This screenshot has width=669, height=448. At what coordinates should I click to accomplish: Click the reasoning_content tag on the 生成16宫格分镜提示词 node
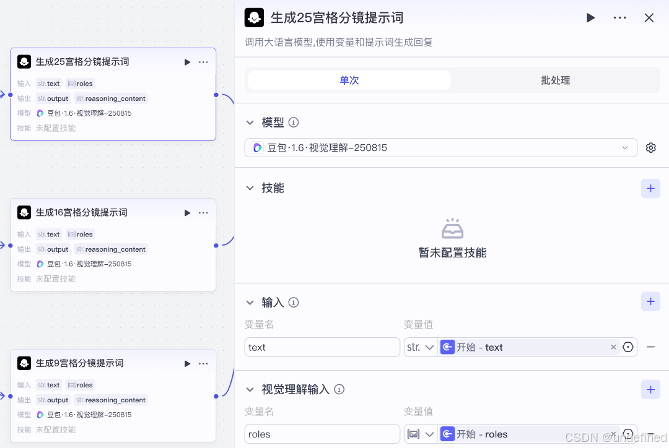[111, 249]
